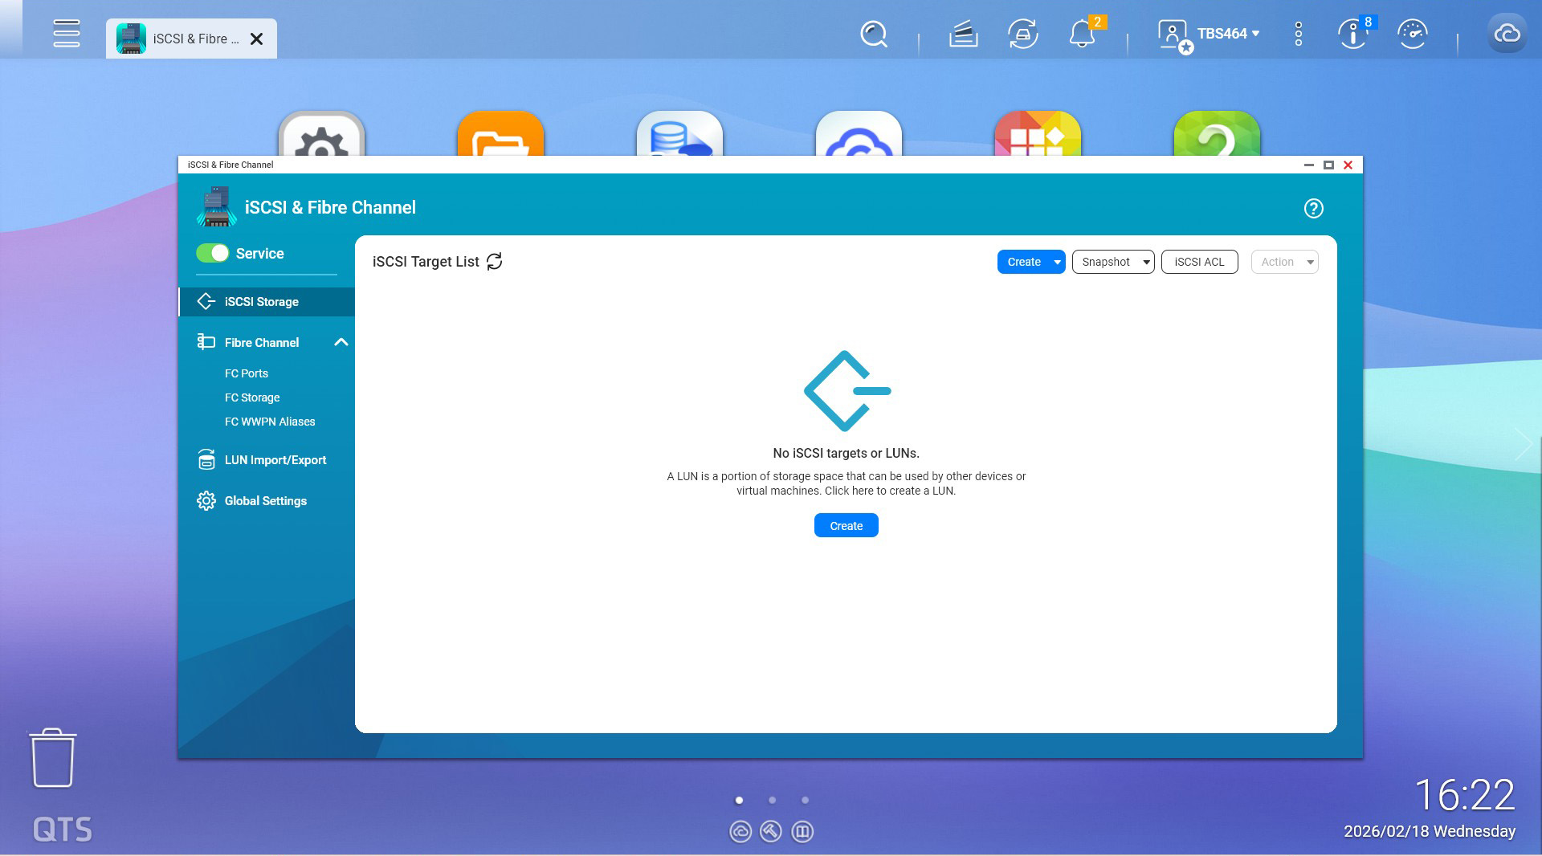Viewport: 1542px width, 856px height.
Task: Click the external devices icon
Action: [1022, 35]
